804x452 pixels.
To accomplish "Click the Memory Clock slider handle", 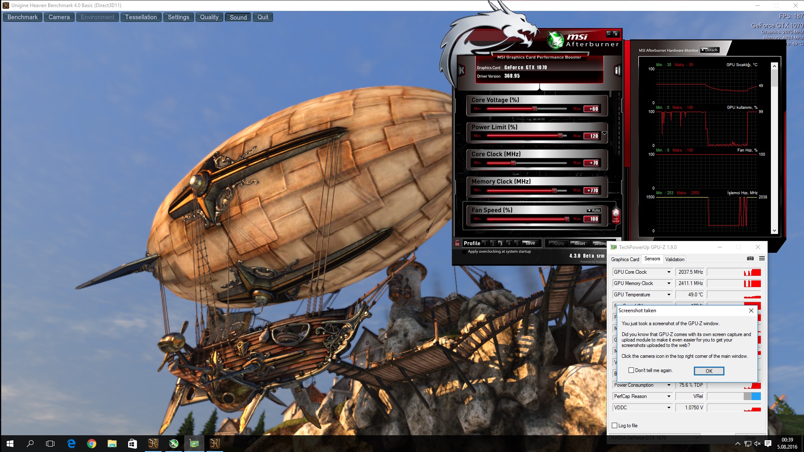I will 554,190.
